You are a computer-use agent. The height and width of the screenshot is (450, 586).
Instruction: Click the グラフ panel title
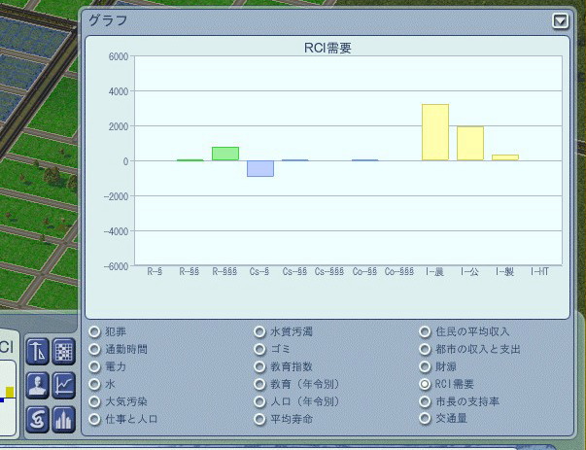(x=109, y=20)
